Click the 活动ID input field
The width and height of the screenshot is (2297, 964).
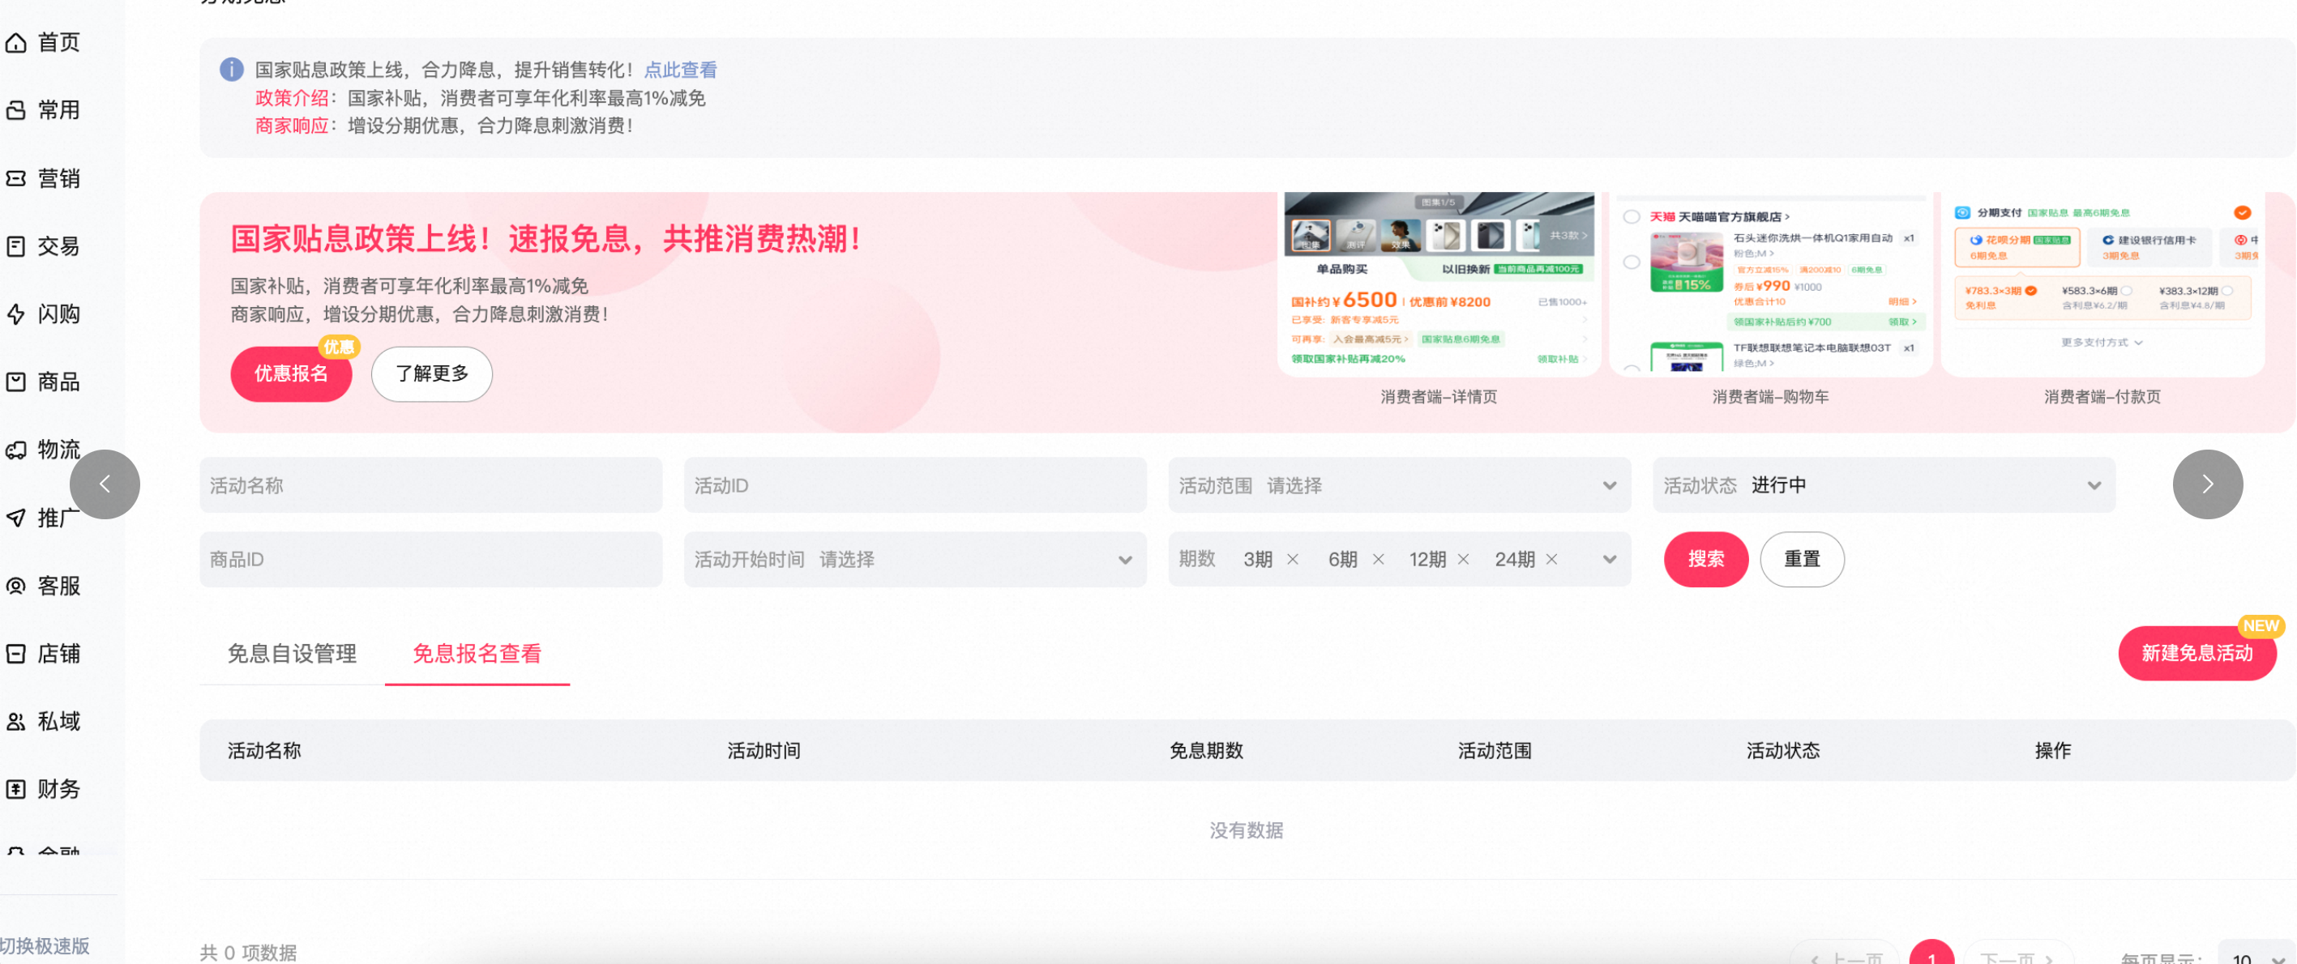click(x=915, y=485)
